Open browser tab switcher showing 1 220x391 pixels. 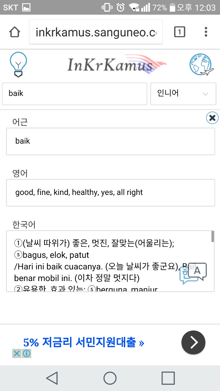(179, 32)
